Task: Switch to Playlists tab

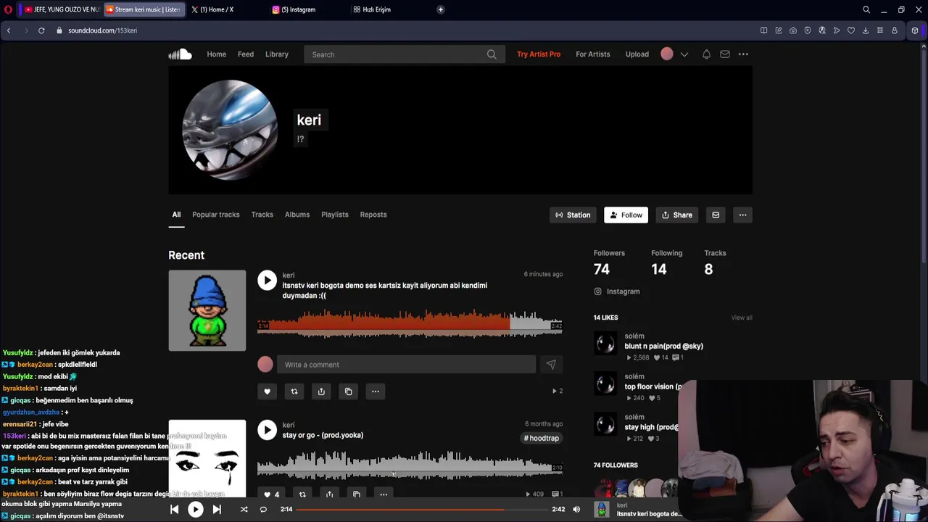Action: (x=335, y=215)
